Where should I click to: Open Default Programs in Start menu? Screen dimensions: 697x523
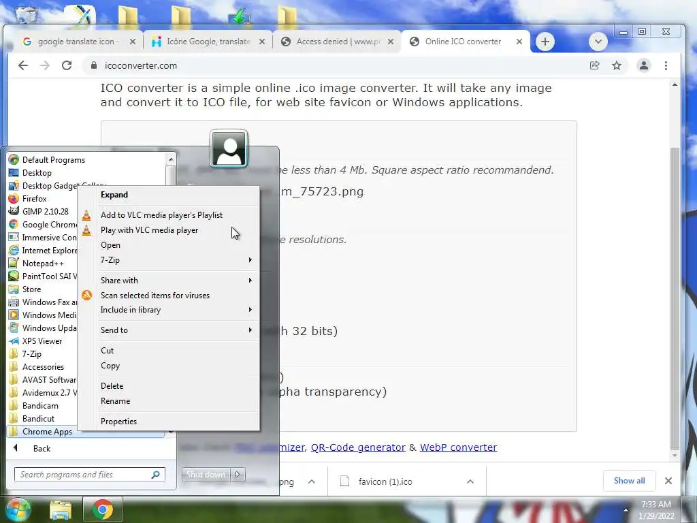coord(86,159)
